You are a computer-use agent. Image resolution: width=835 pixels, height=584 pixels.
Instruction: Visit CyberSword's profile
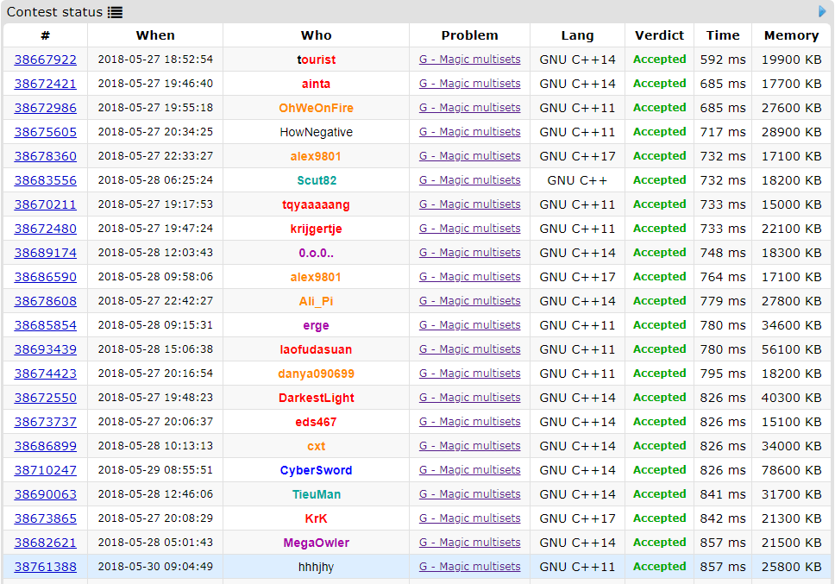click(317, 471)
